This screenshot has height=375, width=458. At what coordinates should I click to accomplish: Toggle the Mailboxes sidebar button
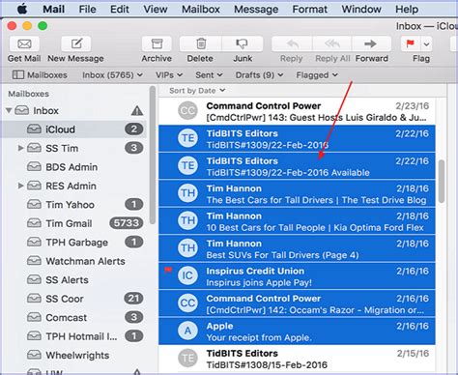point(40,75)
